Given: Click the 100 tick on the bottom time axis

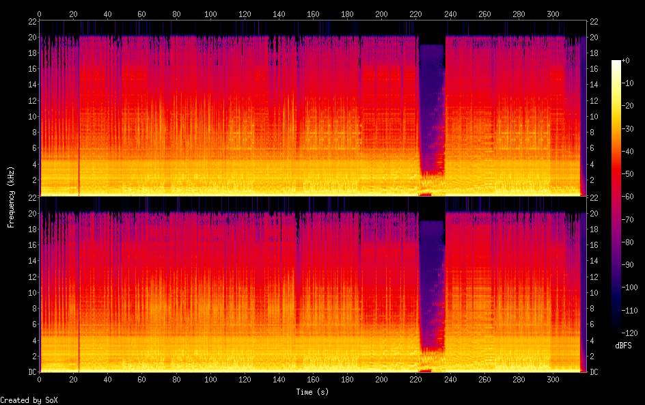Looking at the screenshot, I should 210,379.
